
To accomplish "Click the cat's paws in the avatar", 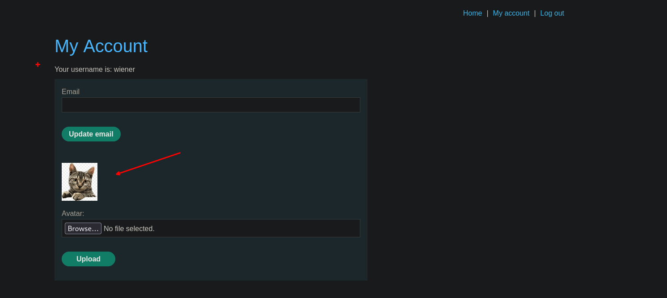I will [x=75, y=195].
